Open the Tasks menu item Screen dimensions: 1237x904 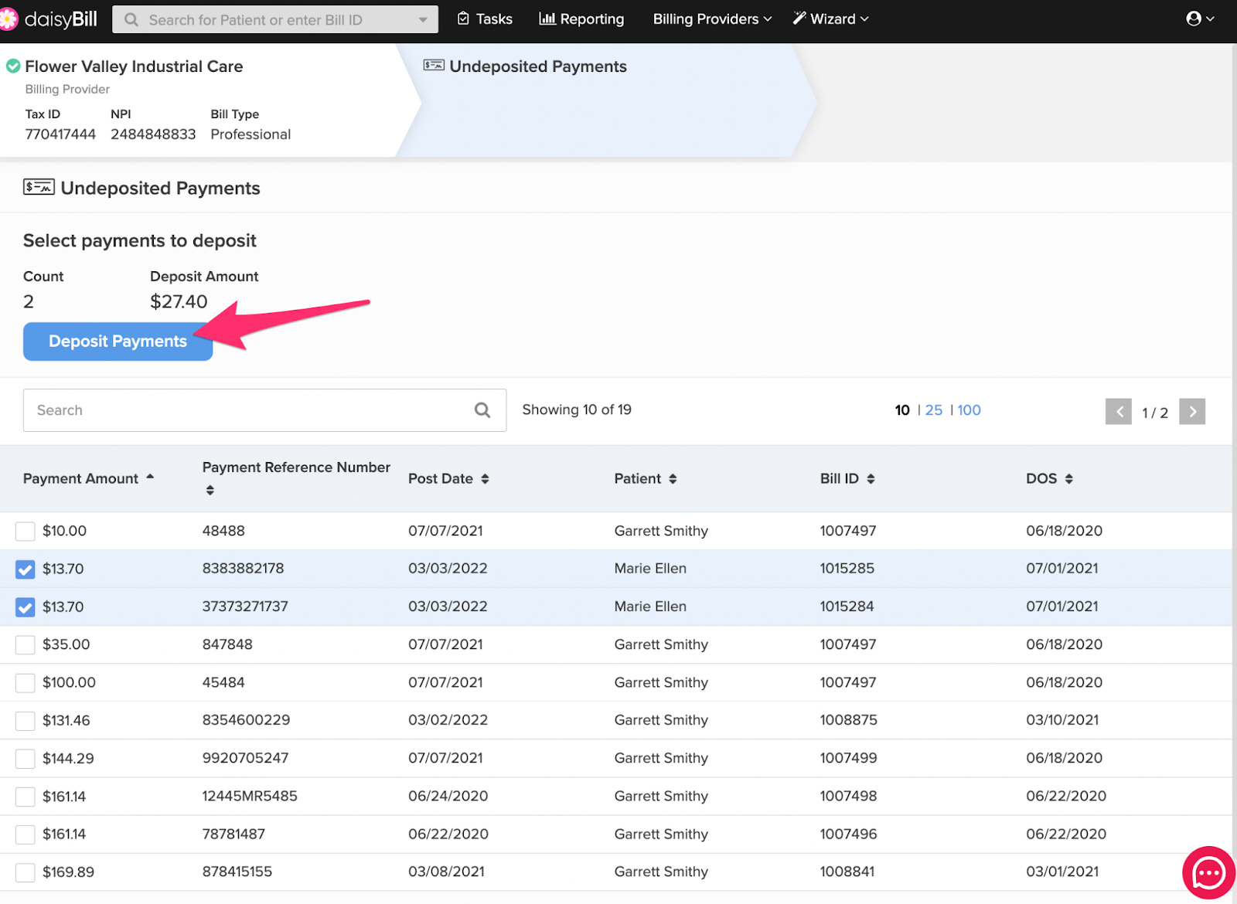pyautogui.click(x=485, y=19)
